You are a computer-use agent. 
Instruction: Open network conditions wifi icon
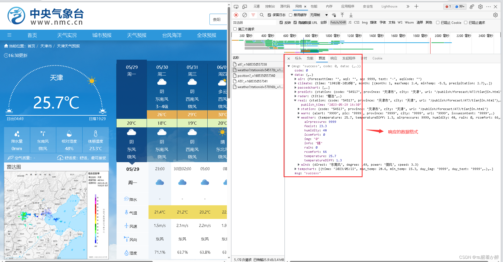tap(334, 15)
